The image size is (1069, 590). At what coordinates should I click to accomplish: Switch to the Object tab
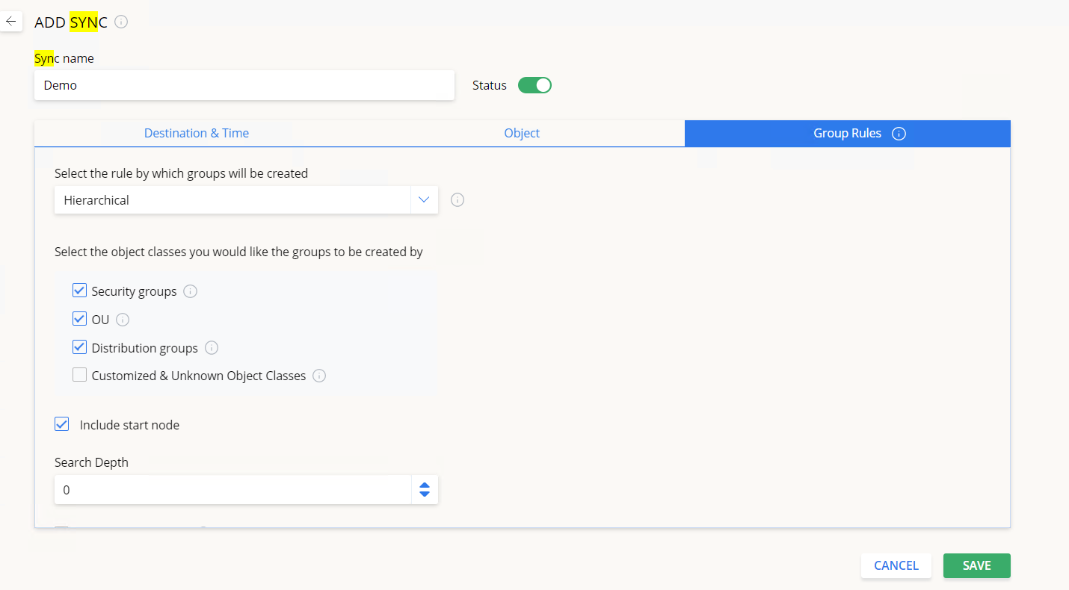pos(522,134)
